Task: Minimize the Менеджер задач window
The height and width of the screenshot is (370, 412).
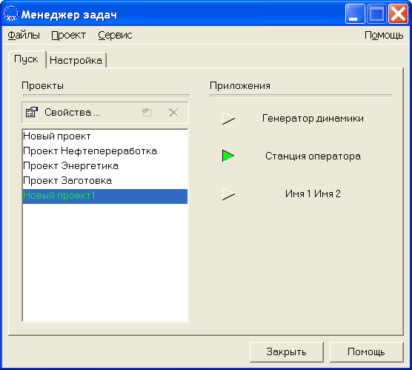Action: [x=355, y=13]
